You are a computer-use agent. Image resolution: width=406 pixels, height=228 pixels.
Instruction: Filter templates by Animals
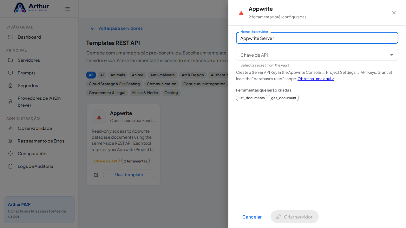pyautogui.click(x=118, y=75)
